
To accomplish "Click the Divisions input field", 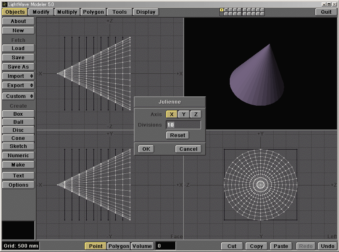I will pos(183,125).
